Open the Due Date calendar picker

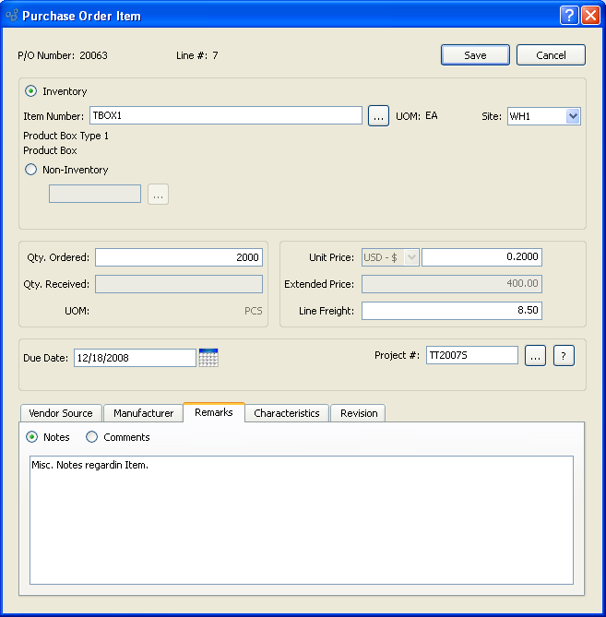point(208,357)
